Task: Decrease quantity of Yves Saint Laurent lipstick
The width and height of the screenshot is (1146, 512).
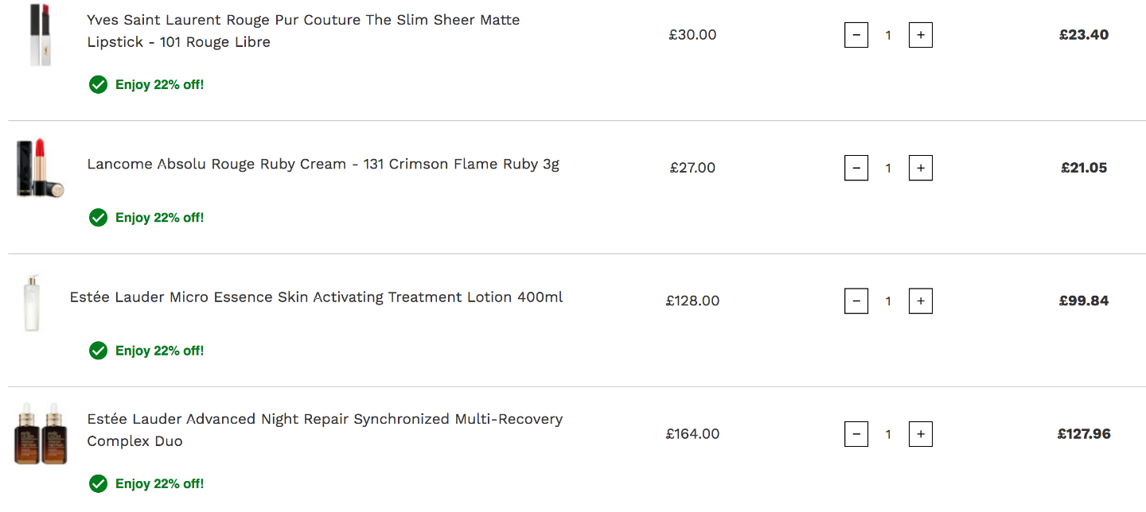Action: click(x=856, y=35)
